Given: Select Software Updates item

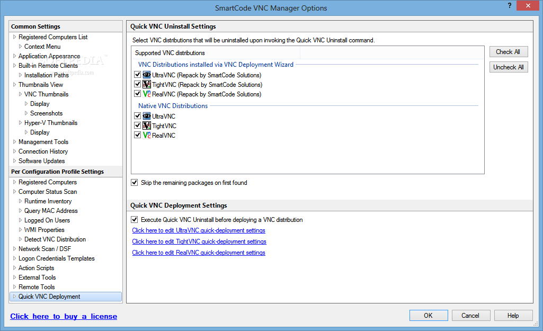Looking at the screenshot, I should point(41,161).
